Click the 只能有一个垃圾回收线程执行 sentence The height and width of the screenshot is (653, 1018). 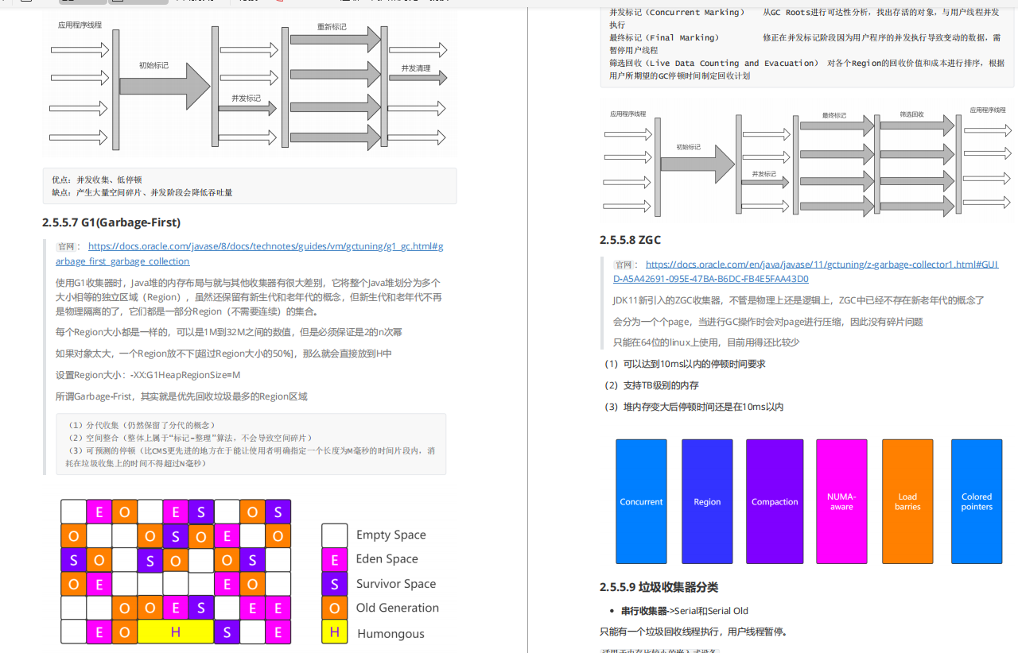coord(694,632)
